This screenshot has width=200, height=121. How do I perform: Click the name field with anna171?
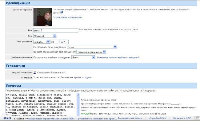tap(56, 30)
